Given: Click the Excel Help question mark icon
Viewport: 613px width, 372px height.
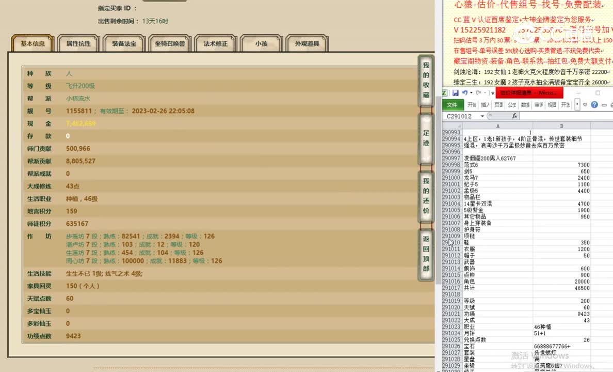Looking at the screenshot, I should pyautogui.click(x=594, y=105).
